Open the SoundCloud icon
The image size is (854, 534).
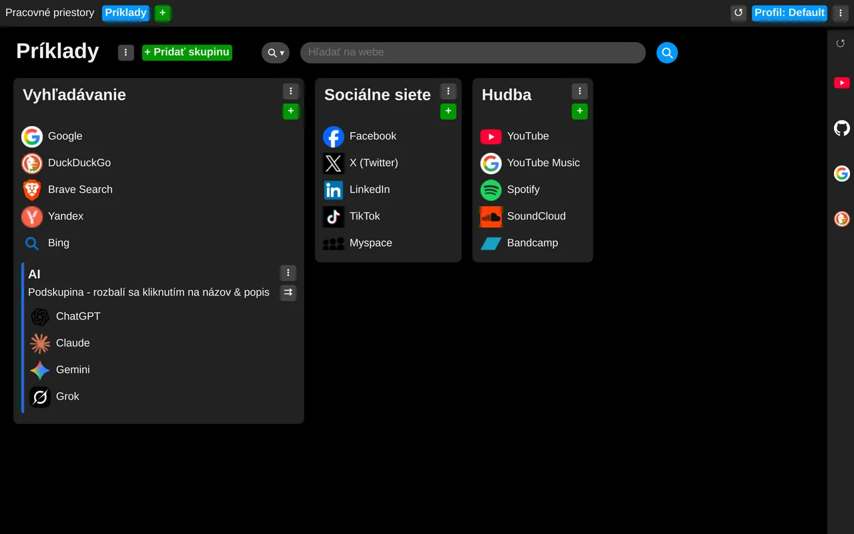(x=491, y=216)
